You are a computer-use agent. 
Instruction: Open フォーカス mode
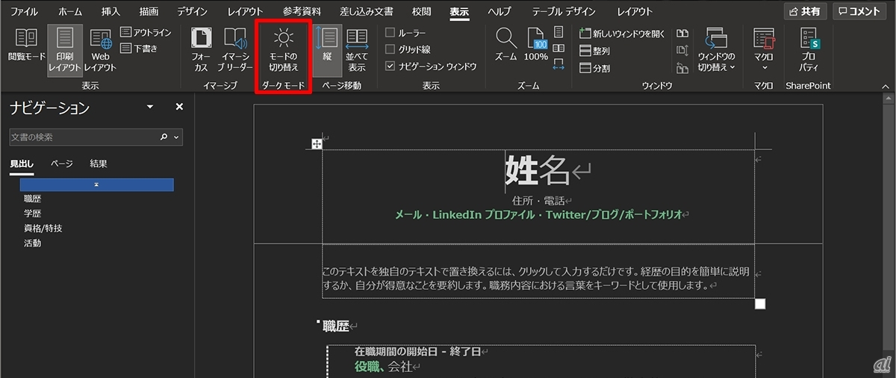click(201, 49)
